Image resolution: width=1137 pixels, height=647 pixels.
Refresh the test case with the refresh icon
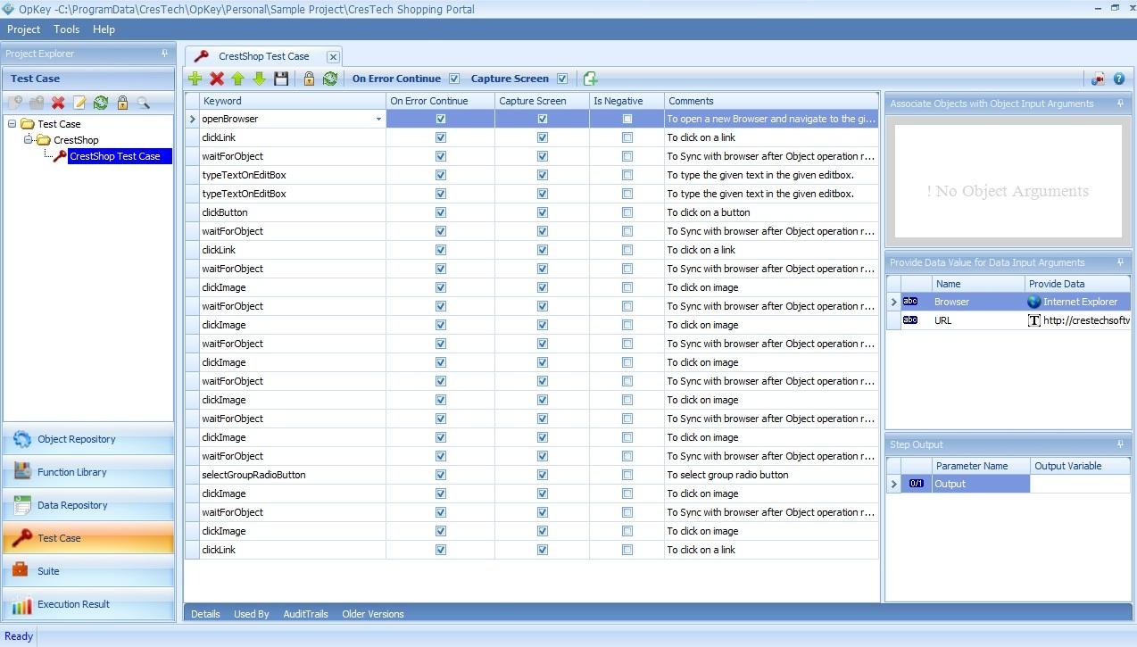pyautogui.click(x=330, y=79)
